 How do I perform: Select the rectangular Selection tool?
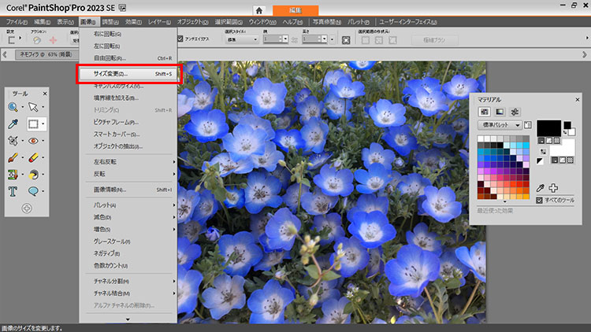click(34, 124)
